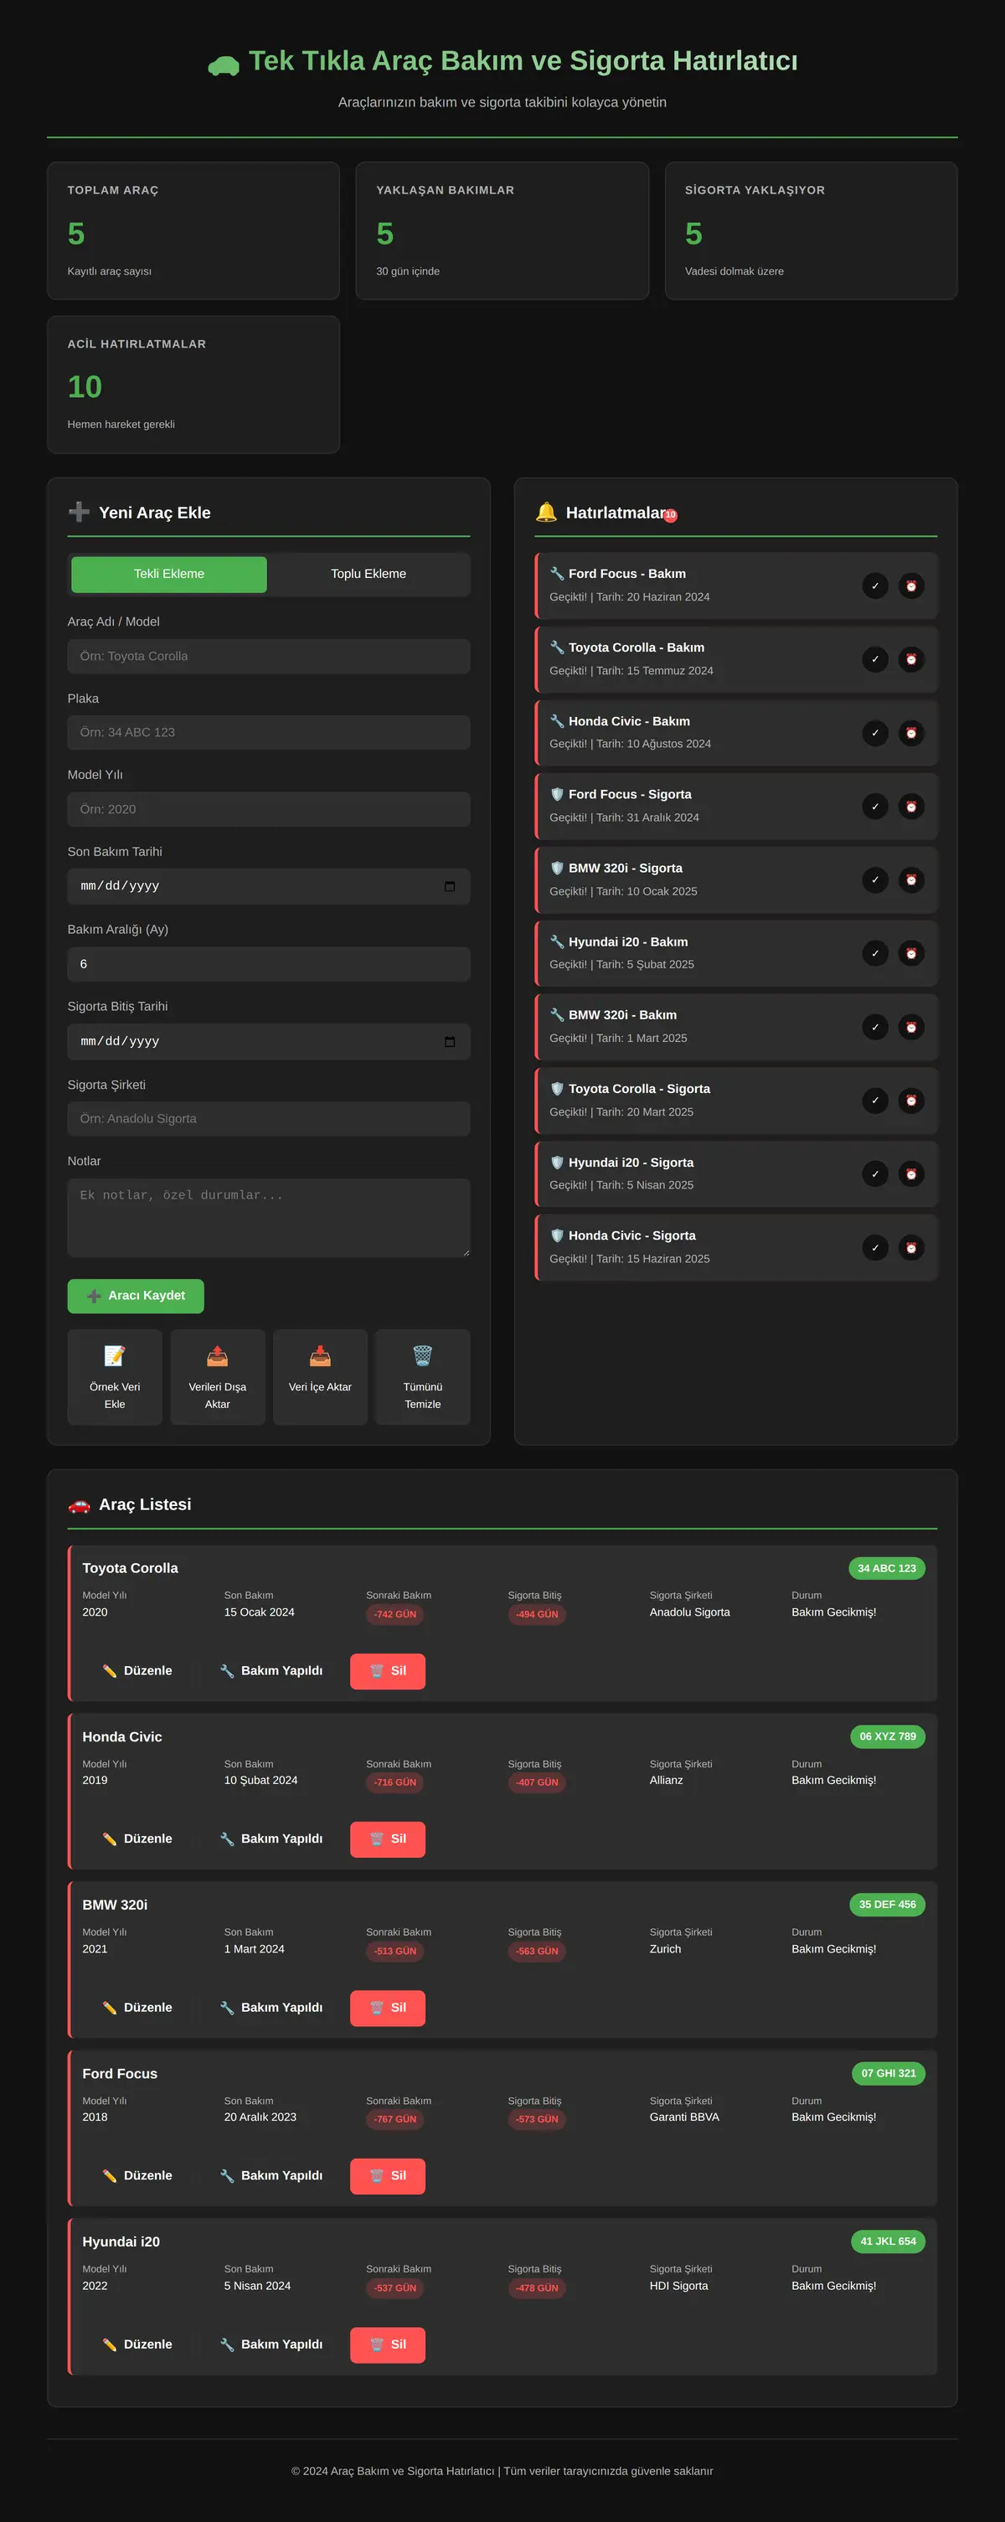Select plate badge 06 XYZ 789
Screen dimensions: 1005x2522
pyautogui.click(x=888, y=1735)
